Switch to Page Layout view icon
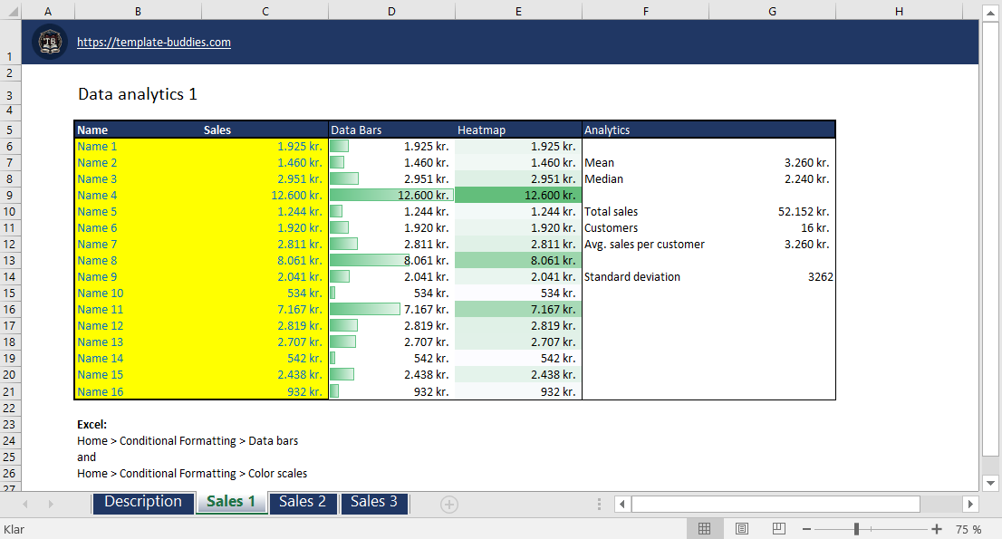1002x539 pixels. [741, 528]
